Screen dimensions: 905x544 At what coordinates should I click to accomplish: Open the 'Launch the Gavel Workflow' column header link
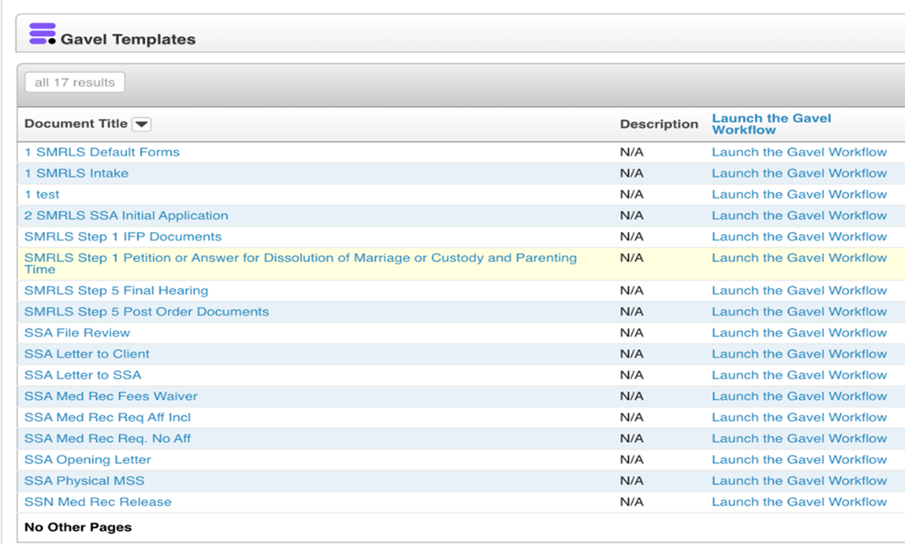click(772, 124)
